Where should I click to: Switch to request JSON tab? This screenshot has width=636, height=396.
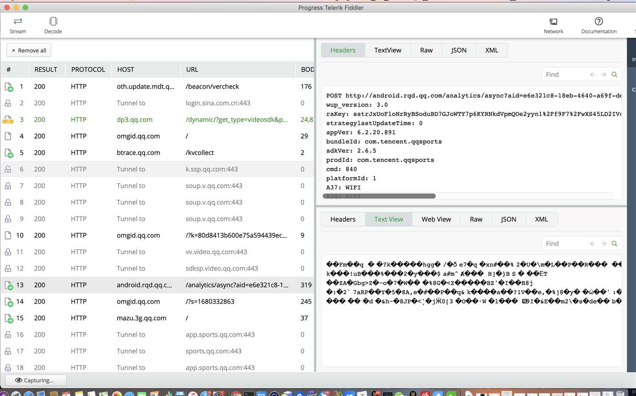[459, 50]
